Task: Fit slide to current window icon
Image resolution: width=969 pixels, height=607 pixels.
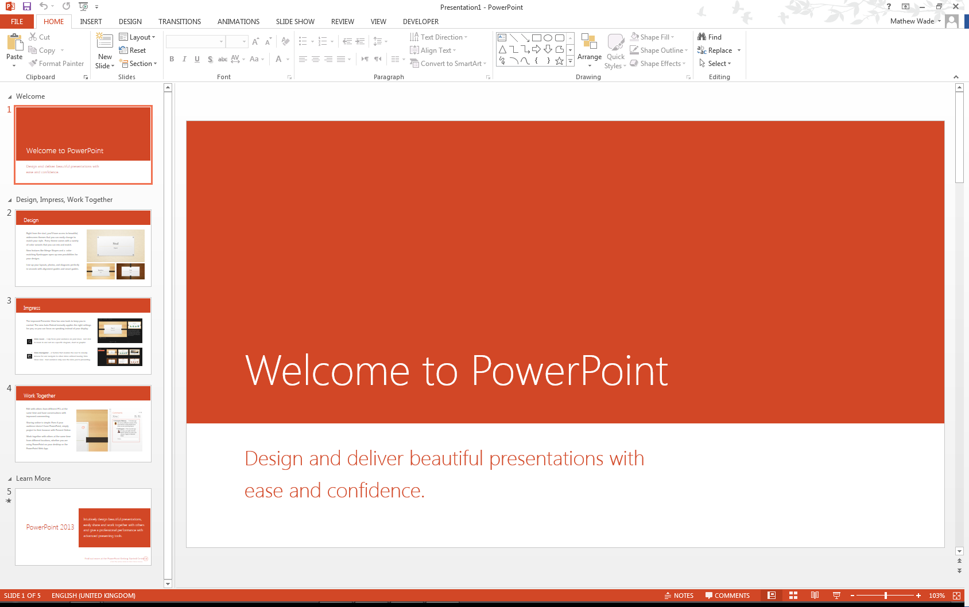Action: pos(956,596)
